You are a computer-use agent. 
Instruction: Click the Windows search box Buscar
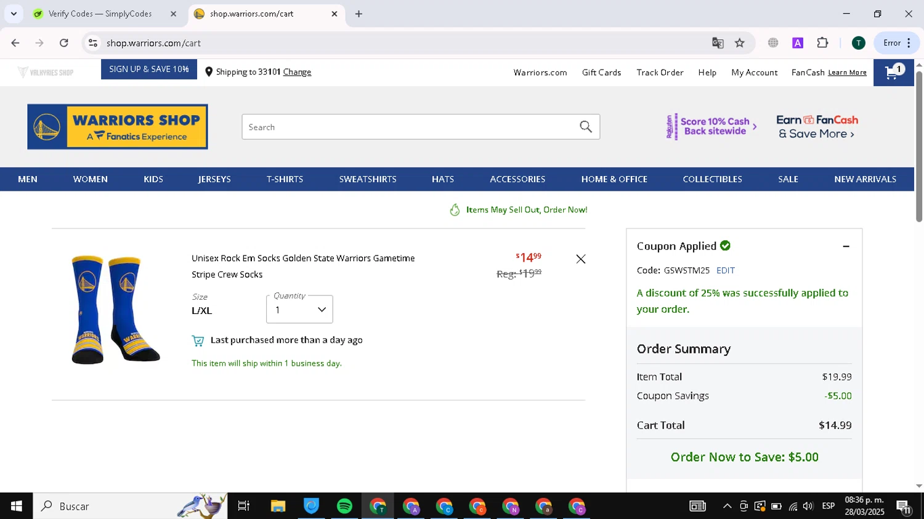[x=131, y=506]
